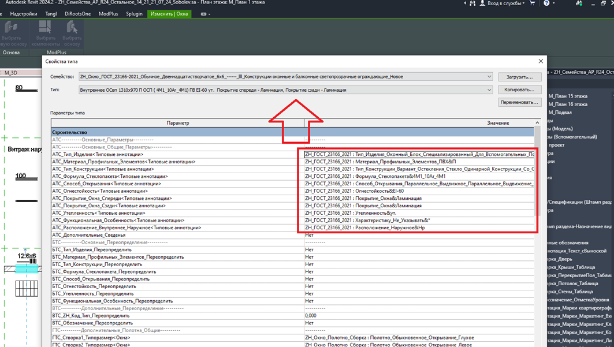This screenshot has height=347, width=614.
Task: Click the 'Параметр' column header
Action: click(x=177, y=123)
